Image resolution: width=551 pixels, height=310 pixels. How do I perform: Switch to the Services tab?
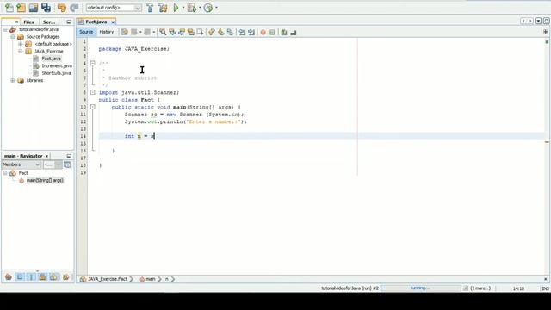[x=49, y=22]
